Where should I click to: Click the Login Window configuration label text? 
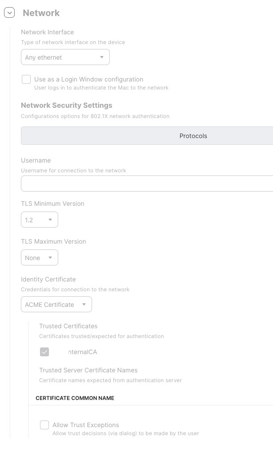[88, 79]
